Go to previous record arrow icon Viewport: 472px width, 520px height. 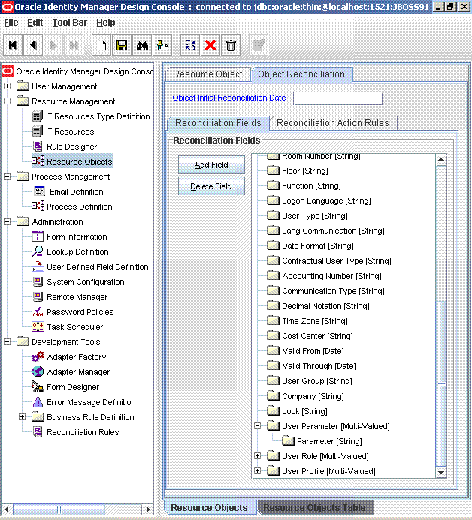point(33,45)
